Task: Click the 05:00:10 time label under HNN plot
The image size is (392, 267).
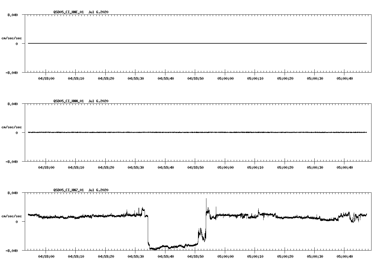Action: tap(255, 168)
